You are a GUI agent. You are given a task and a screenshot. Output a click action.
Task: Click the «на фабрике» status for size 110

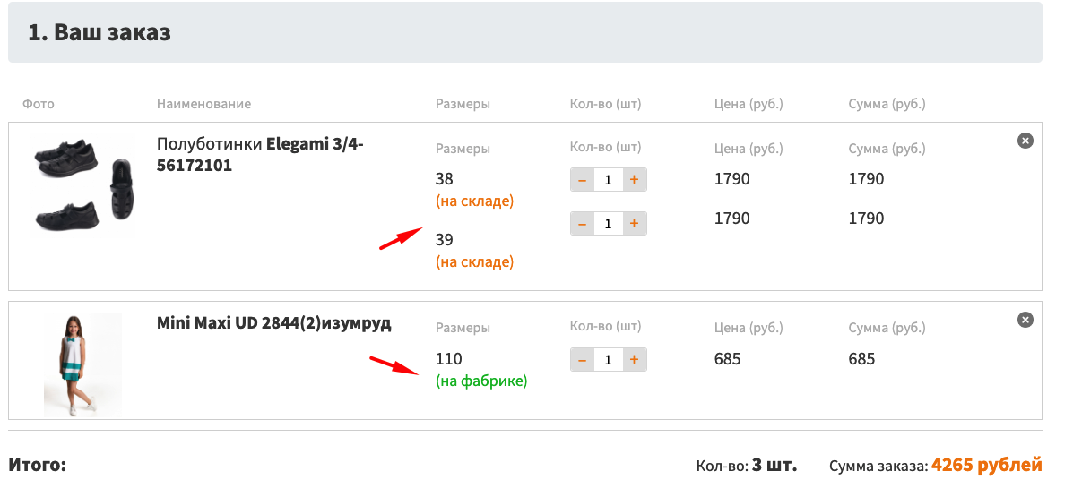click(x=481, y=381)
